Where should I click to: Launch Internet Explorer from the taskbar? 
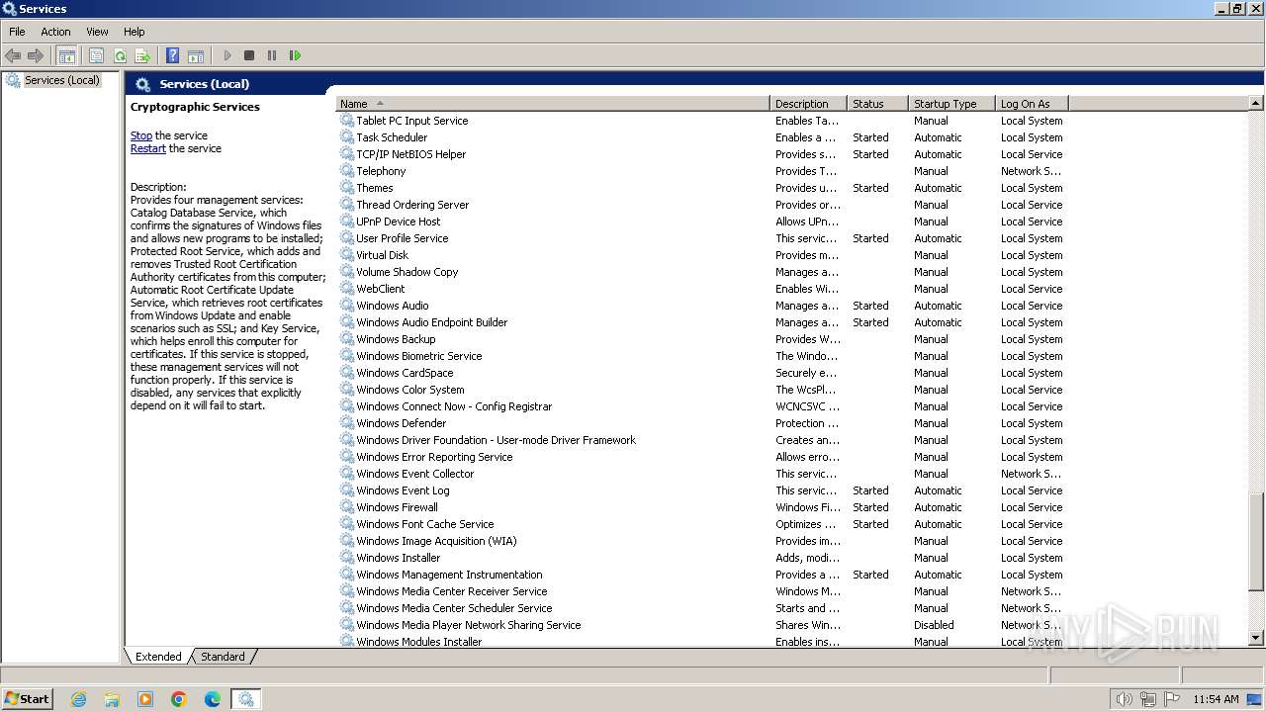[x=79, y=699]
